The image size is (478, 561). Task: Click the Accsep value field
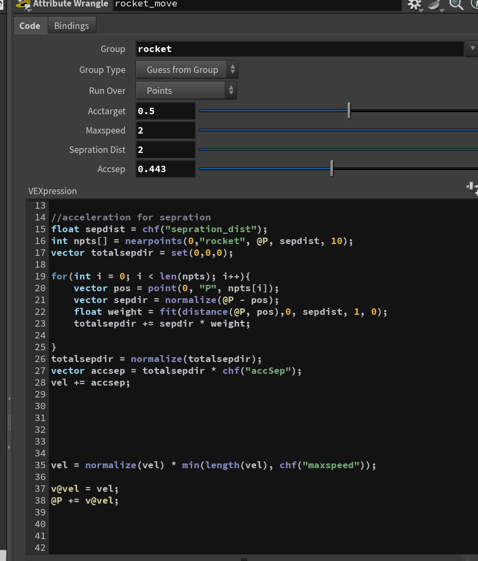pyautogui.click(x=165, y=169)
